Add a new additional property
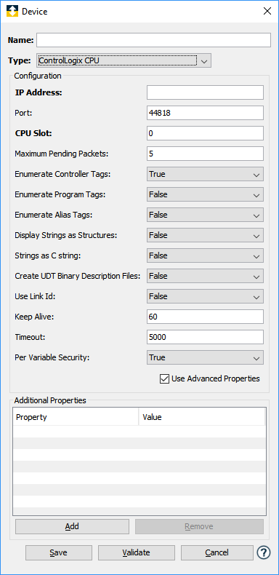This screenshot has height=575, width=279. click(x=72, y=526)
